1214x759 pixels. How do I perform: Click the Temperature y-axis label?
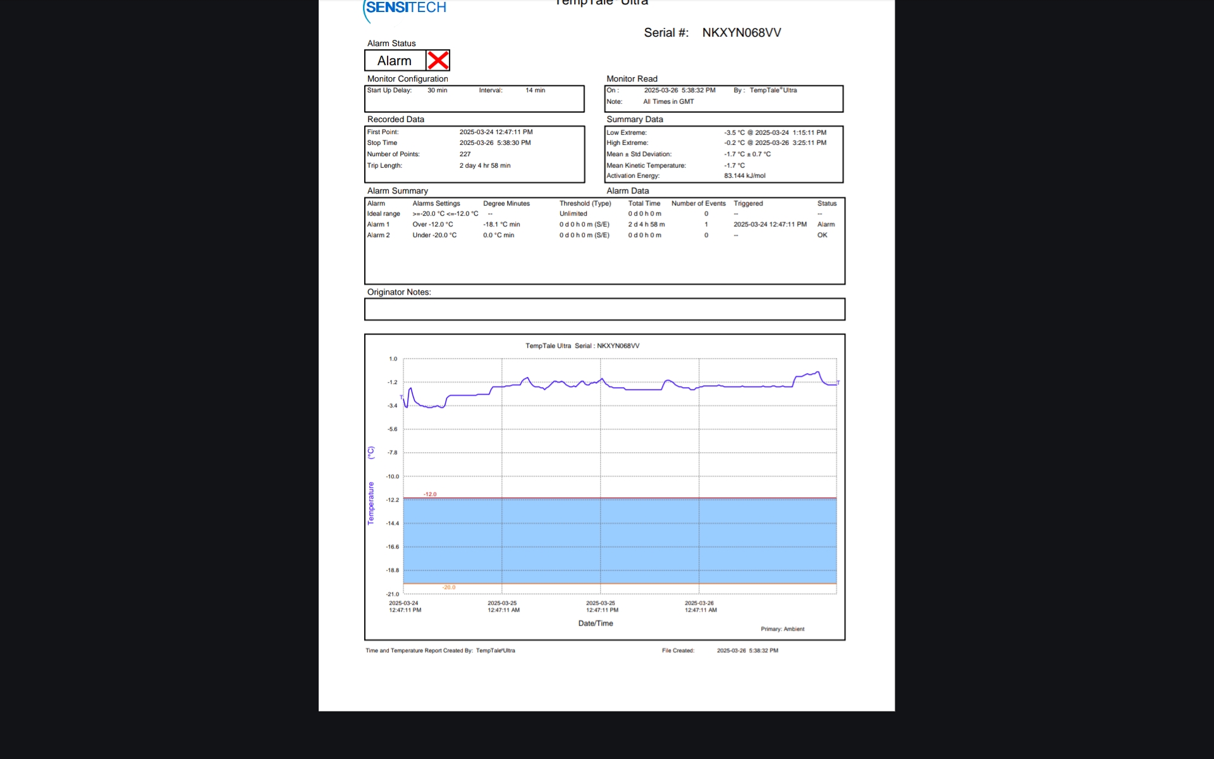point(371,503)
